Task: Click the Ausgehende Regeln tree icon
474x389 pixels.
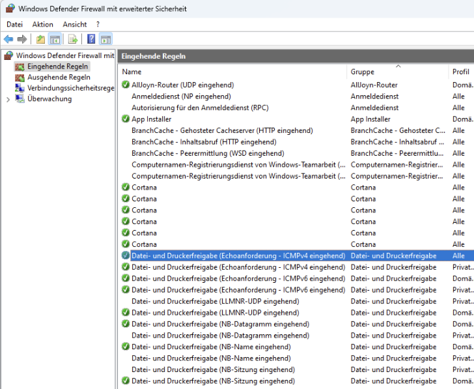Action: click(20, 78)
